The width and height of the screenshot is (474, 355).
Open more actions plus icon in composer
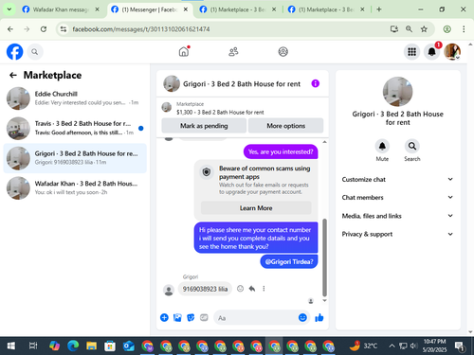(x=164, y=317)
